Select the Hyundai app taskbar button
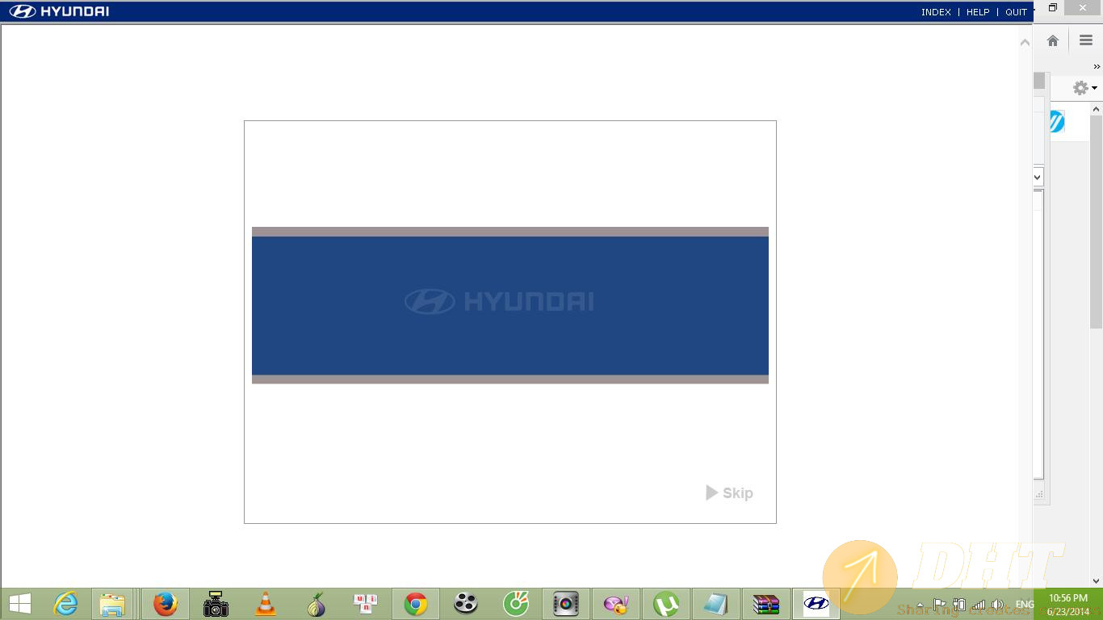The image size is (1103, 620). point(816,604)
